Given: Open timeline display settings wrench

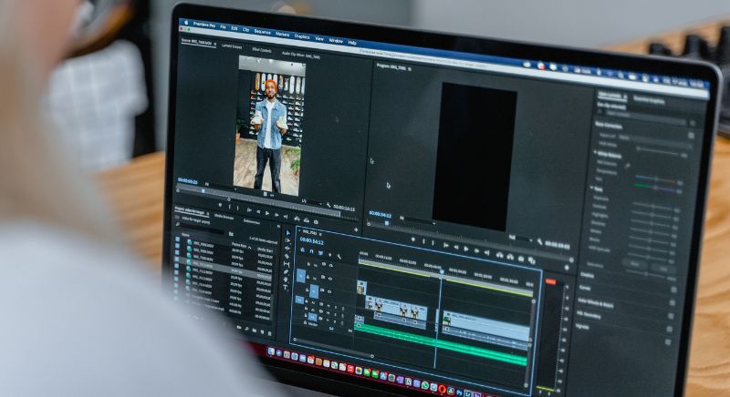Looking at the screenshot, I should point(339,256).
